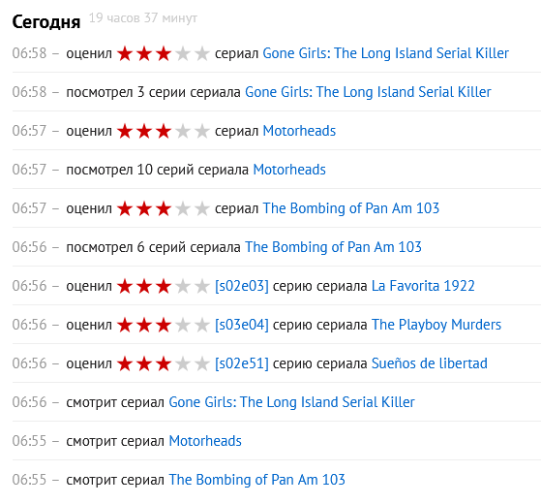Open Motorheads link in the rating entry
The image size is (541, 504).
pos(299,131)
